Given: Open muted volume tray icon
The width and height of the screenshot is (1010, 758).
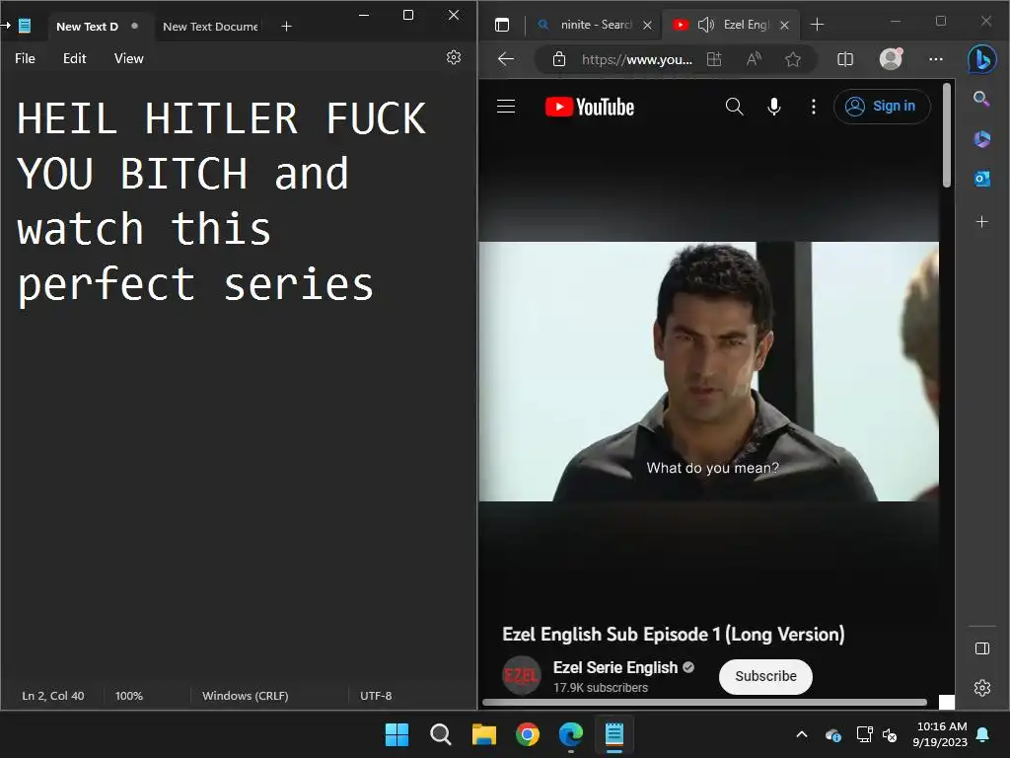Looking at the screenshot, I should (x=890, y=734).
